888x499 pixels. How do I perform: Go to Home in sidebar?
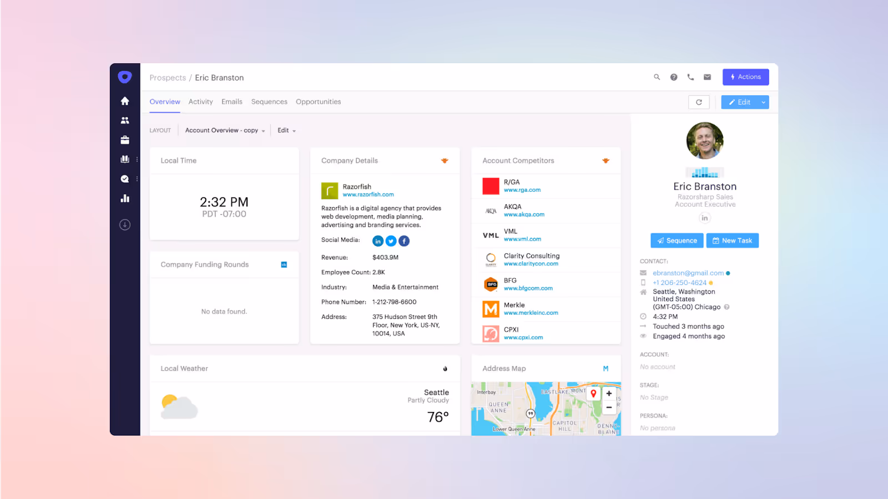click(x=125, y=101)
